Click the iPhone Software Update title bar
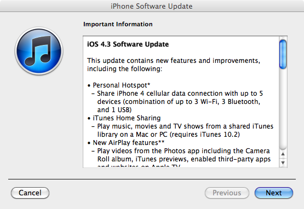Viewport: 304px width, 209px height. point(152,6)
